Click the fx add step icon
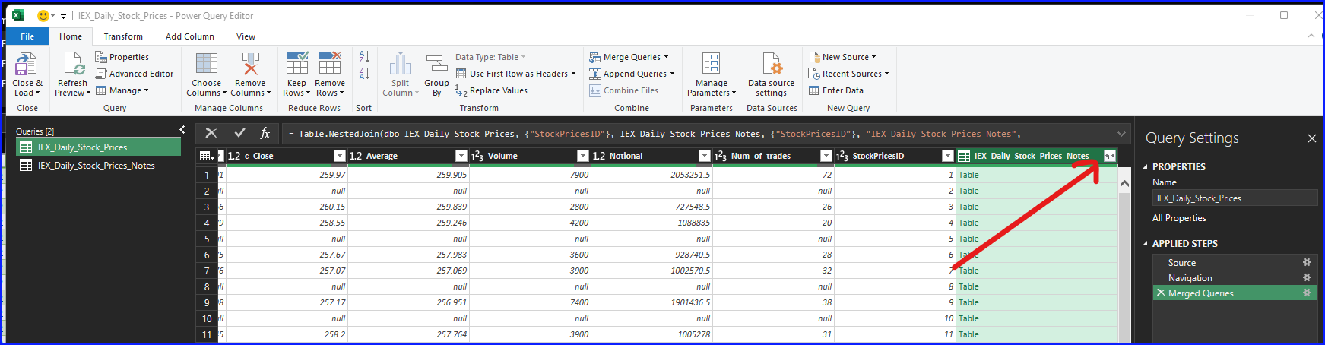 pos(265,133)
